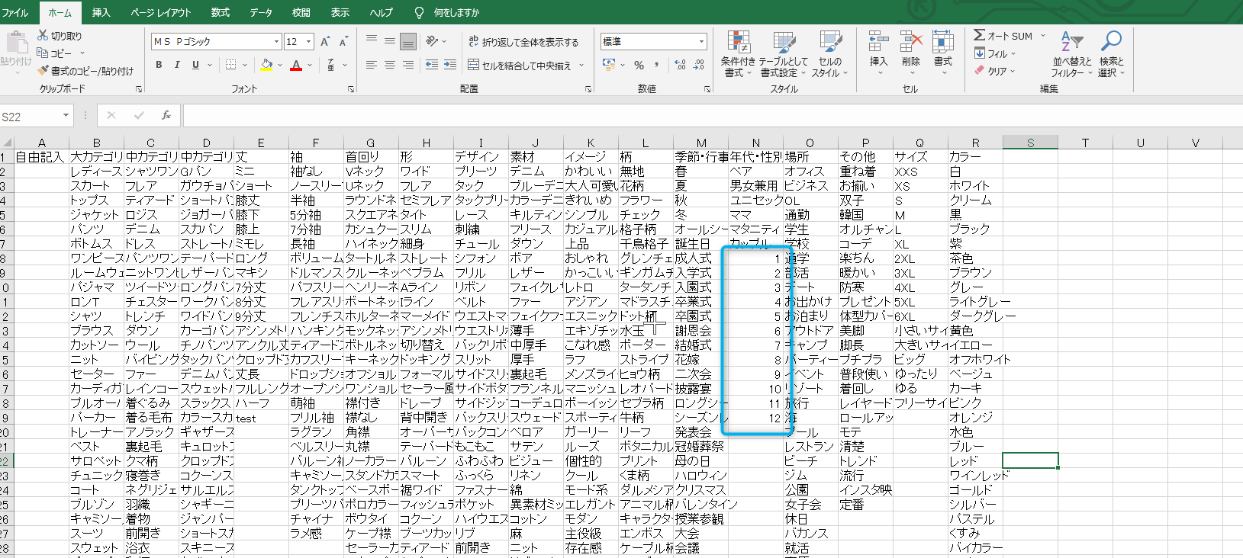Open Find & Select (検索と選択)
The image size is (1243, 558).
tap(1111, 53)
